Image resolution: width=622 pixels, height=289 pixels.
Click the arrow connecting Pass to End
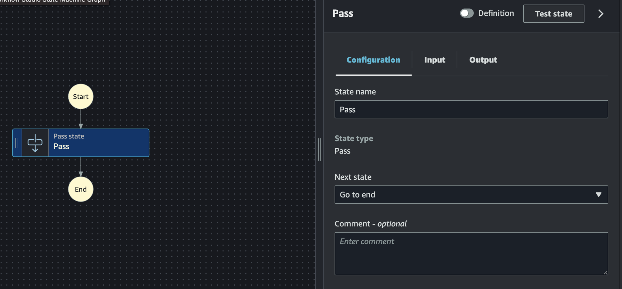point(81,167)
